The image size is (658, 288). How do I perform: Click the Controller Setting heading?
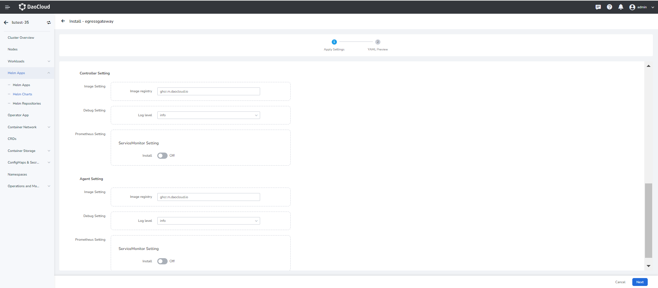(95, 73)
